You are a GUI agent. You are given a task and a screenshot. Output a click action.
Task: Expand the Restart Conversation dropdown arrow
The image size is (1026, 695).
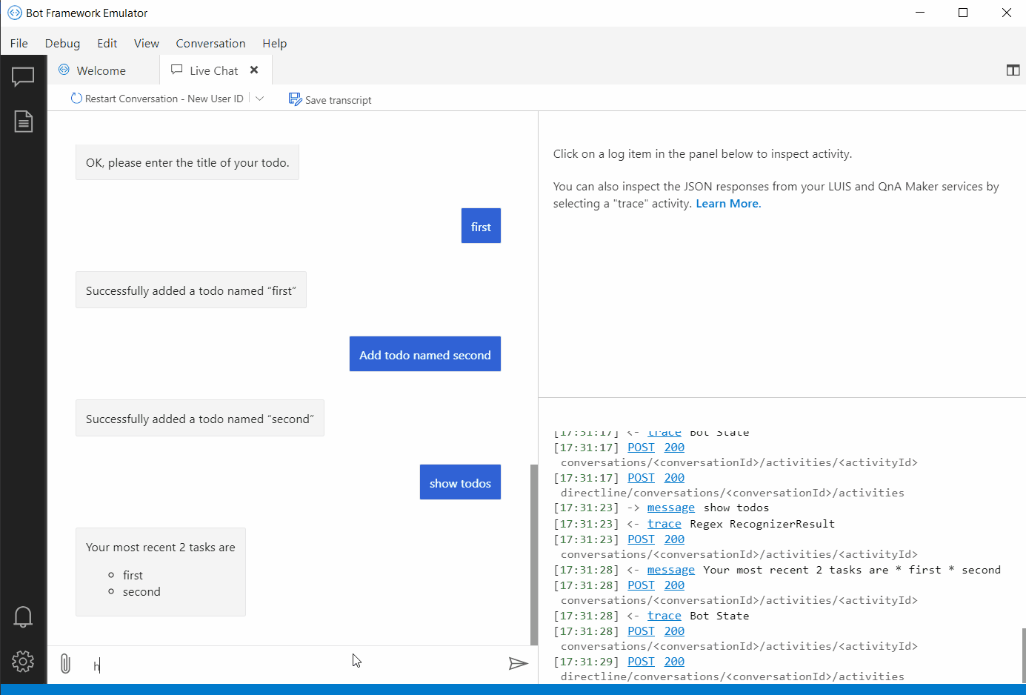pos(259,99)
